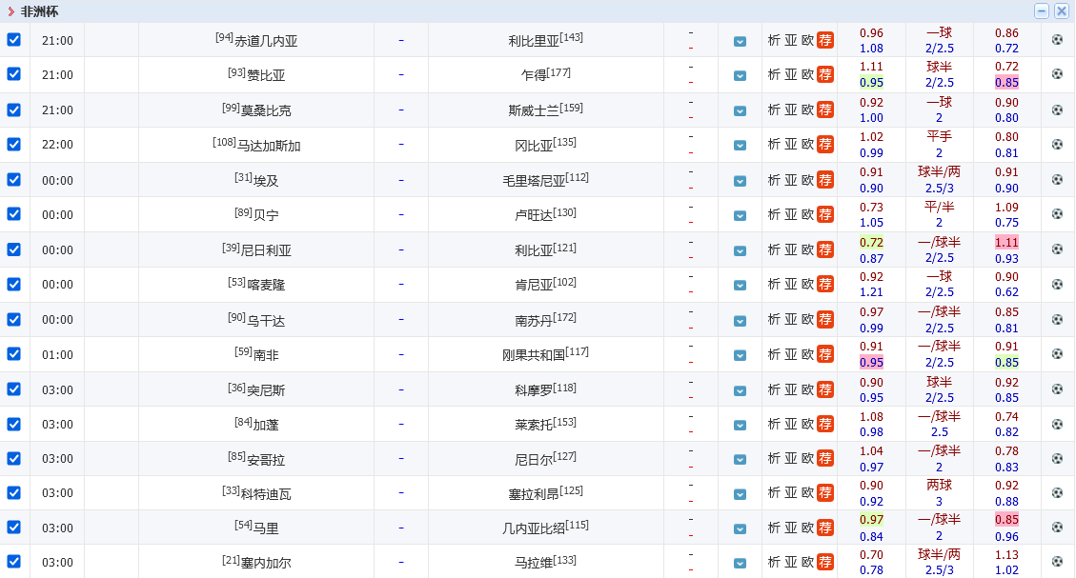Deselect the checkbox for the 科特迪瓦 match
This screenshot has width=1076, height=578.
(x=14, y=492)
